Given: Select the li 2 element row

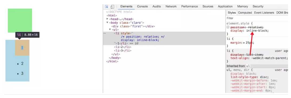Looking at the screenshot, I should pos(122,47).
